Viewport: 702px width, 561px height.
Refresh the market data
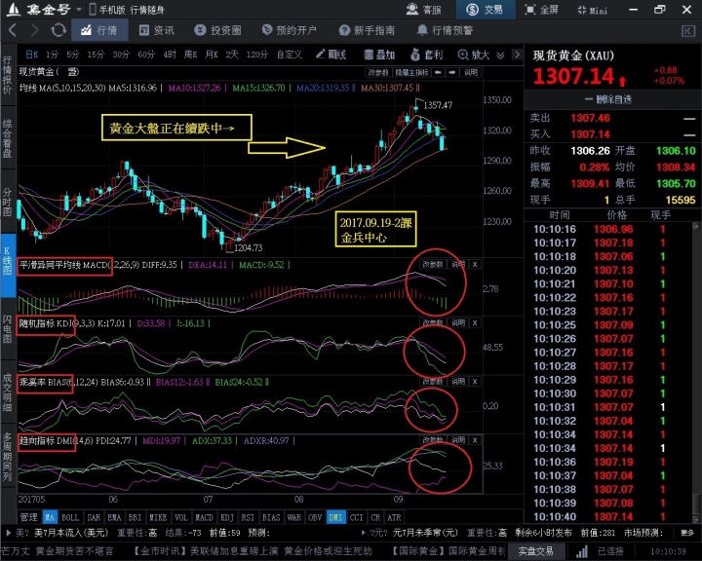point(58,30)
